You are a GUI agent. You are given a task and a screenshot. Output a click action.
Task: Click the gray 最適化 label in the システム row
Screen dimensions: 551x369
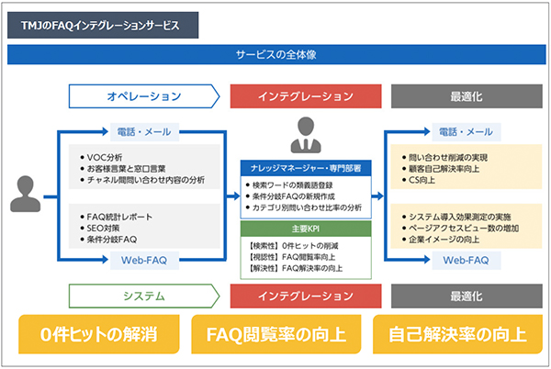(x=467, y=296)
